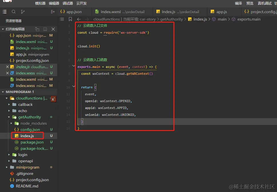Viewport: 277px width, 192px height.
Task: Open the source control branch icon
Action: pos(23,12)
